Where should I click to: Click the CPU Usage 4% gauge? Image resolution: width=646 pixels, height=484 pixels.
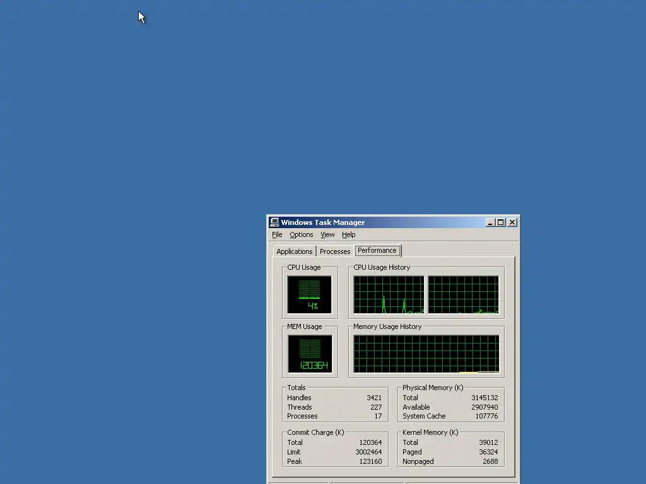309,295
